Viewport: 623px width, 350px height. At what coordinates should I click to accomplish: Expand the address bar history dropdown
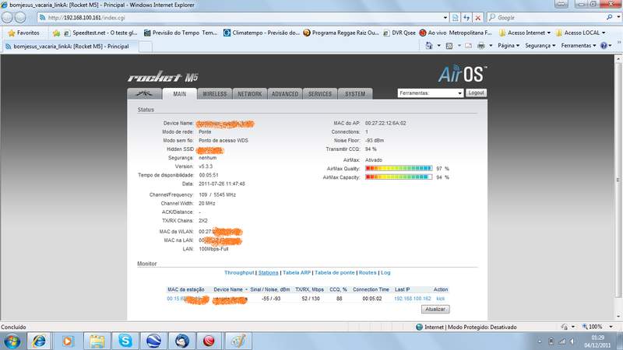click(445, 17)
